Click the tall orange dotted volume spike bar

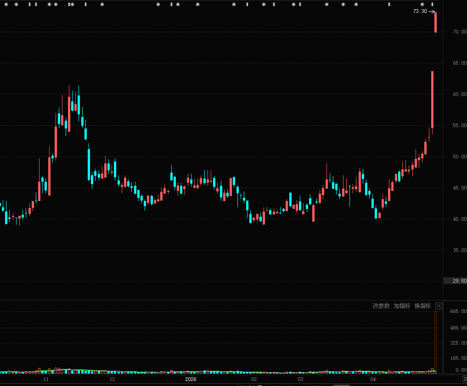pos(435,341)
